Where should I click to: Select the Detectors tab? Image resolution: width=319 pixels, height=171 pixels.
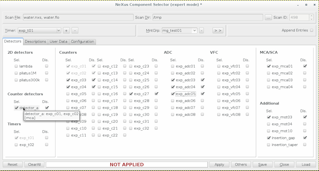point(13,41)
